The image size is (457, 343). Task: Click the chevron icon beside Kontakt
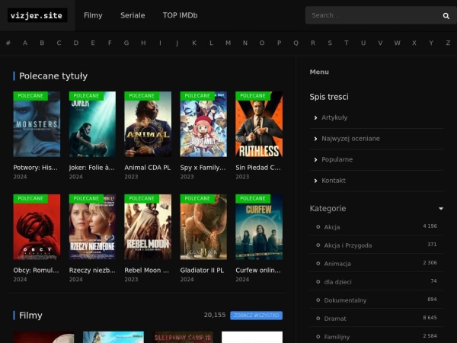coord(315,181)
